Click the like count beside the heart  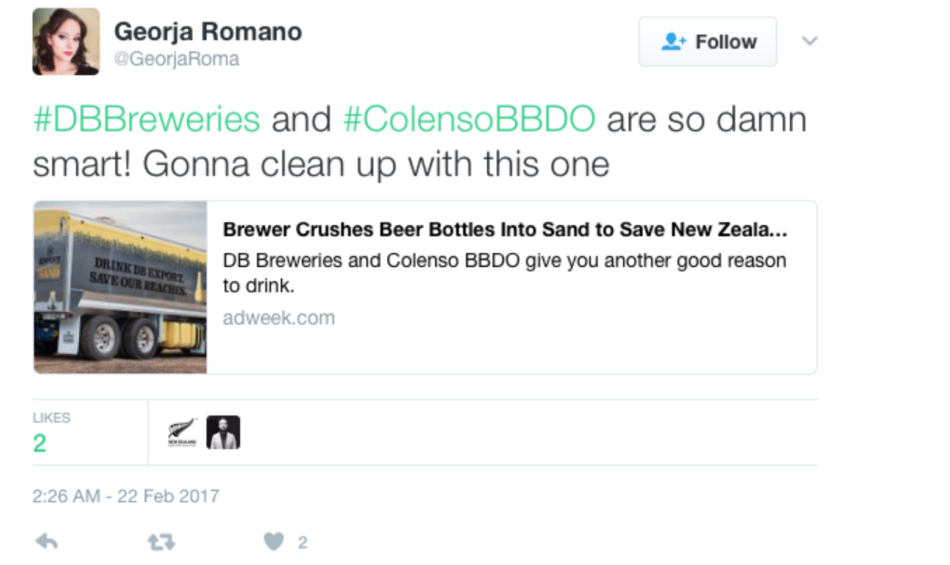point(302,542)
